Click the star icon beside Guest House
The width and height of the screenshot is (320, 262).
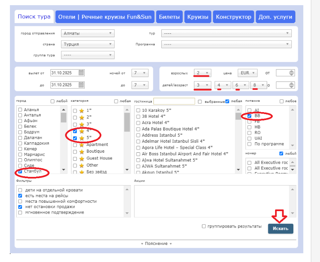click(x=81, y=158)
